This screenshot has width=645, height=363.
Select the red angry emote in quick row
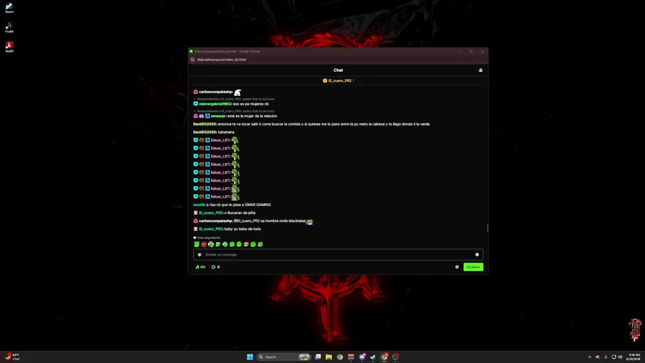[204, 245]
